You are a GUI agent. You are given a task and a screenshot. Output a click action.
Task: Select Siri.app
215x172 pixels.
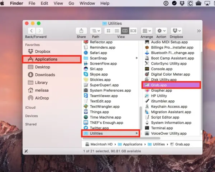point(110,69)
